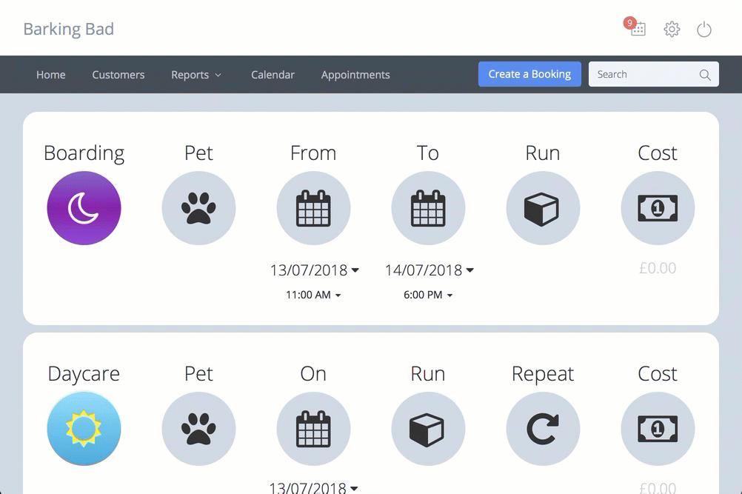Select the Run cube icon for Boarding

[543, 208]
